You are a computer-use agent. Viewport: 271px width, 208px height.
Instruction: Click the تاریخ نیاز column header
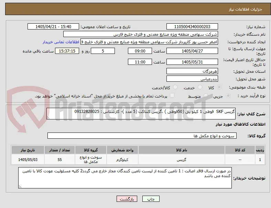28,150
